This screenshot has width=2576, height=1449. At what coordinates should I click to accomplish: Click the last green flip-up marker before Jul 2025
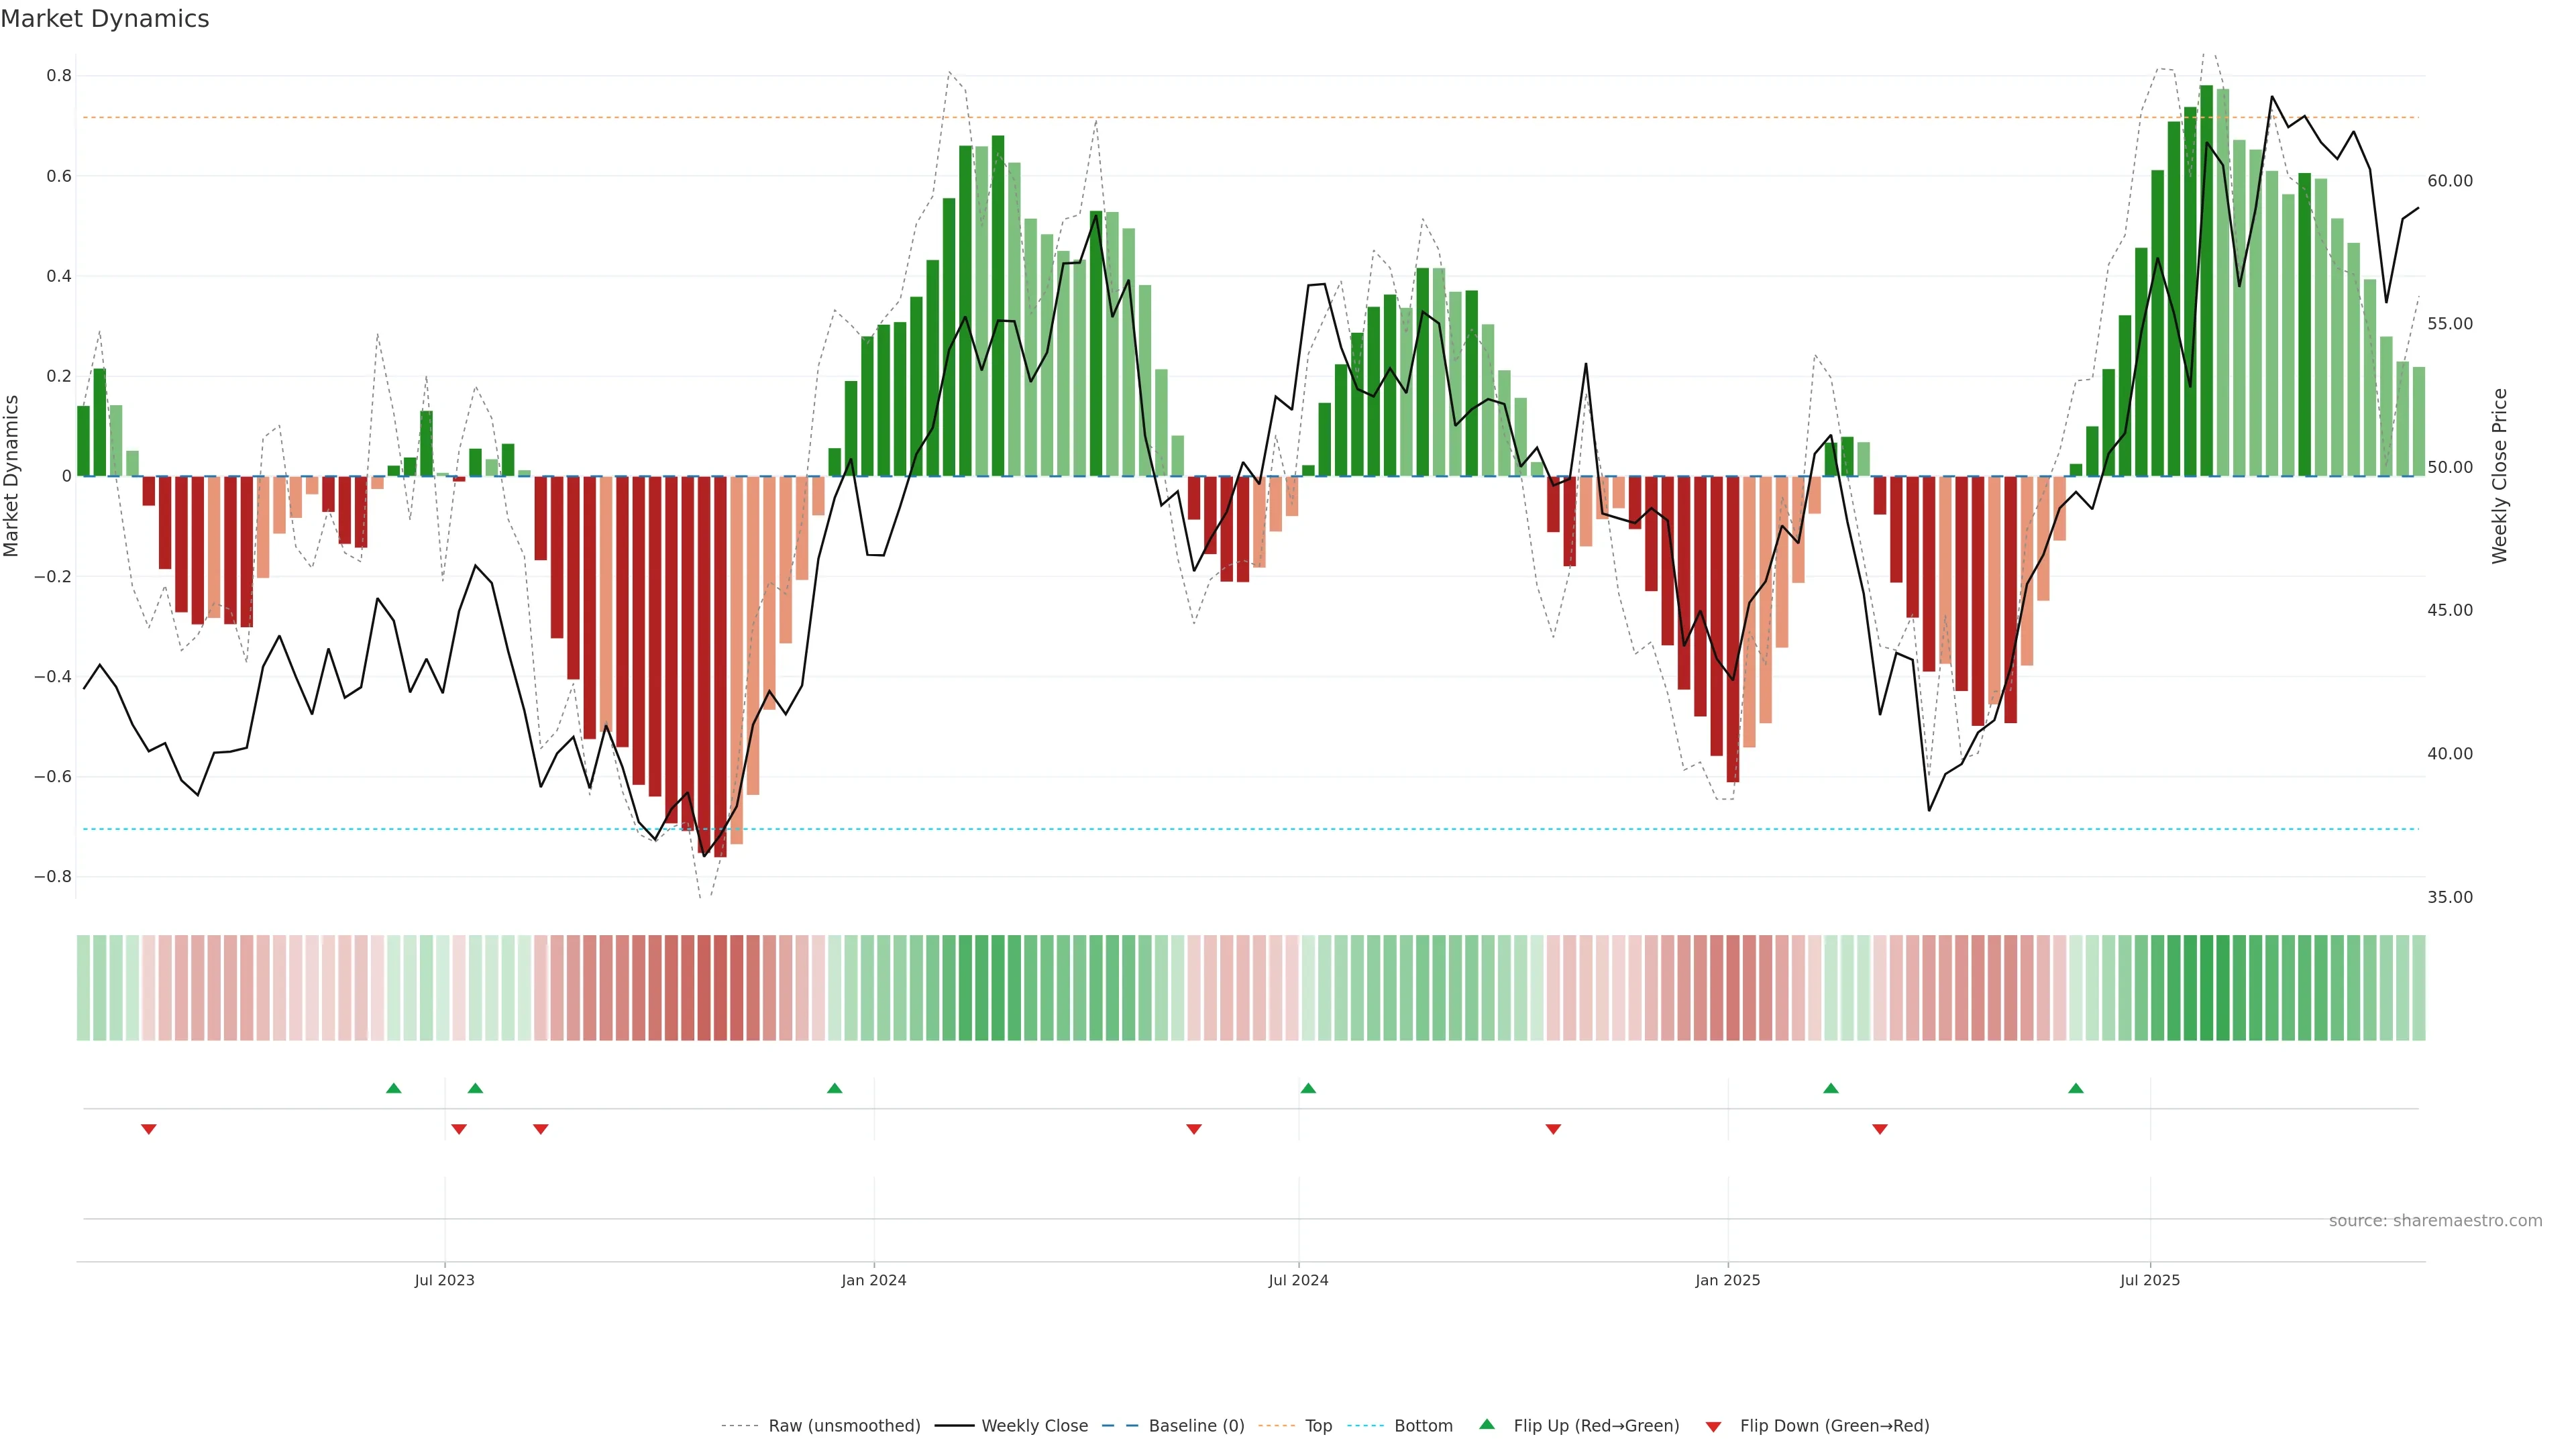(x=2076, y=1088)
